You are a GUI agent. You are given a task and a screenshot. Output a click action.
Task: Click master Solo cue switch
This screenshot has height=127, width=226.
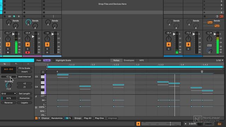tap(209, 46)
